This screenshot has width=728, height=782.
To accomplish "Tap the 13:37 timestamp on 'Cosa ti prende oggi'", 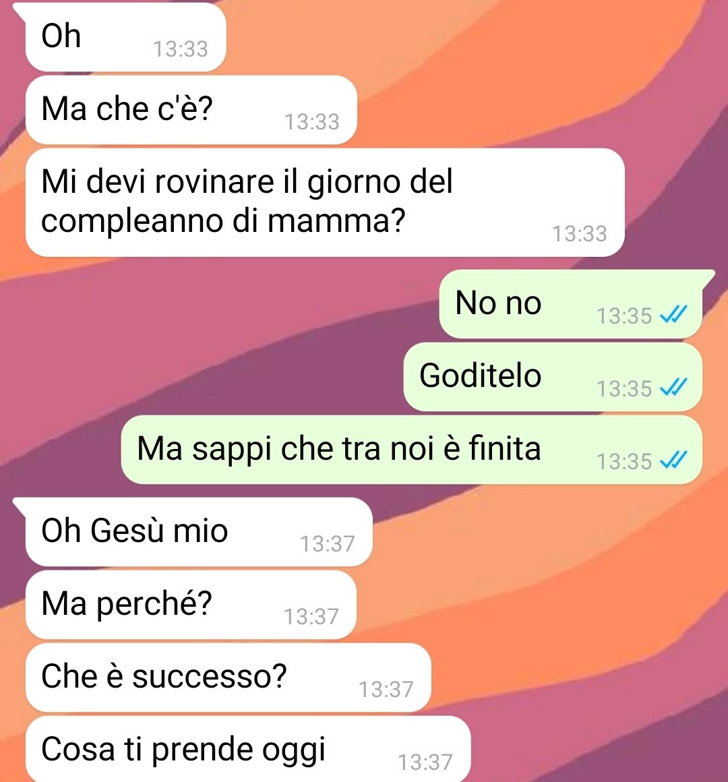I will coord(425,762).
